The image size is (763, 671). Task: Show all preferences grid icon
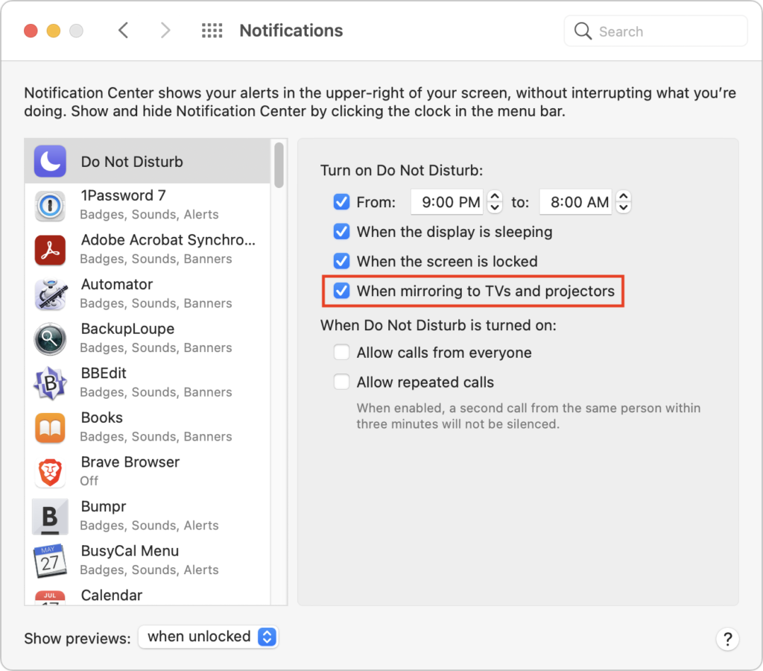tap(212, 31)
